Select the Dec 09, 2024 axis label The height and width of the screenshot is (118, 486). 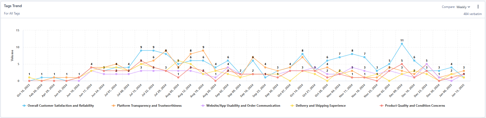click(396, 91)
